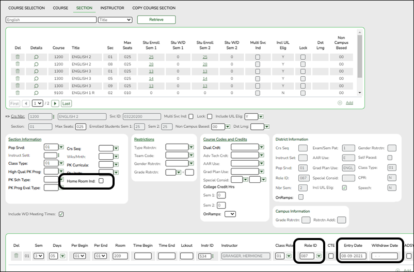This screenshot has height=272, width=414.
Task: View details for ENGLISH 3 section 01
Action: [36, 71]
